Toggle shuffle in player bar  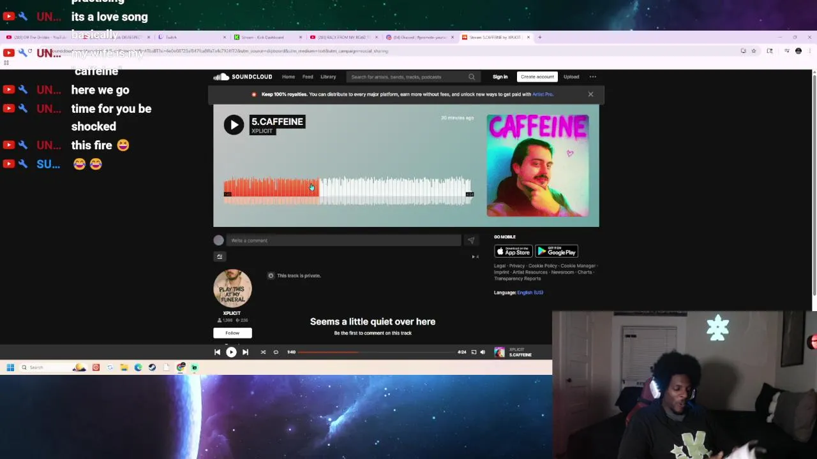pyautogui.click(x=263, y=352)
